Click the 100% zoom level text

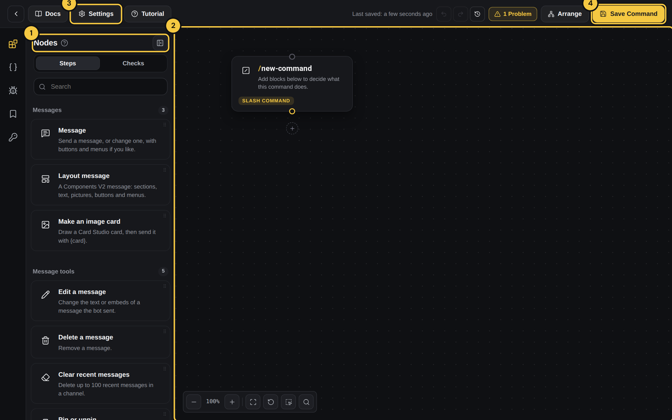[x=213, y=402]
